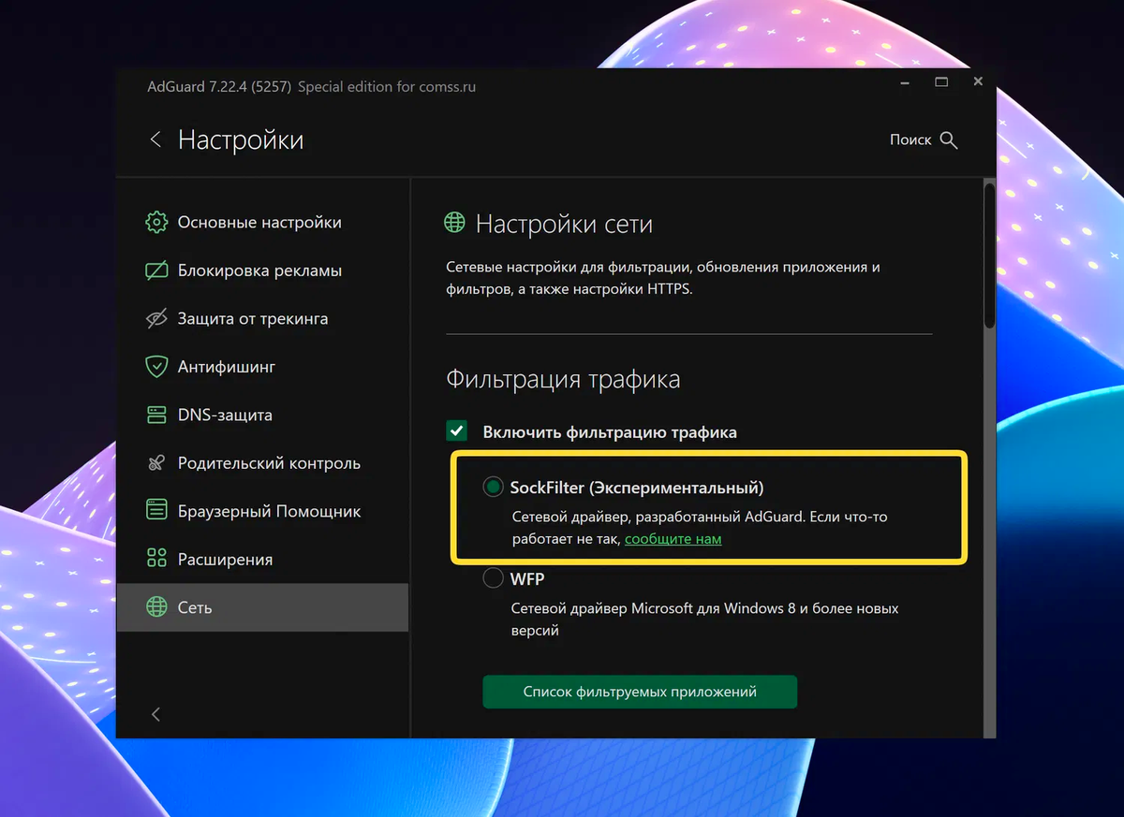Viewport: 1124px width, 817px height.
Task: Click the Поиск label
Action: [910, 139]
